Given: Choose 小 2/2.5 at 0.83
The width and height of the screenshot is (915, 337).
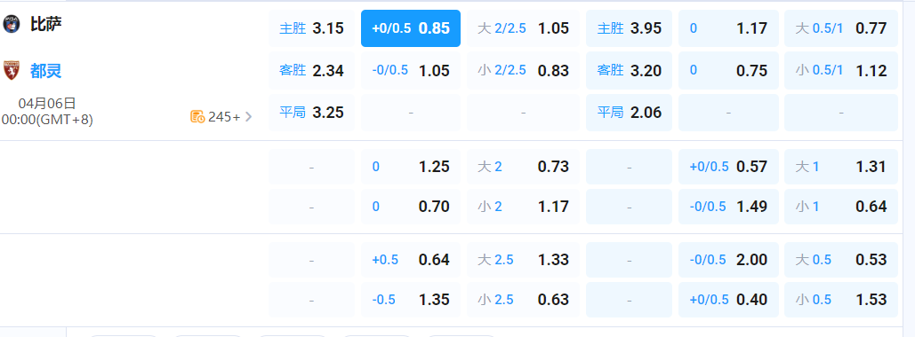Looking at the screenshot, I should (523, 70).
